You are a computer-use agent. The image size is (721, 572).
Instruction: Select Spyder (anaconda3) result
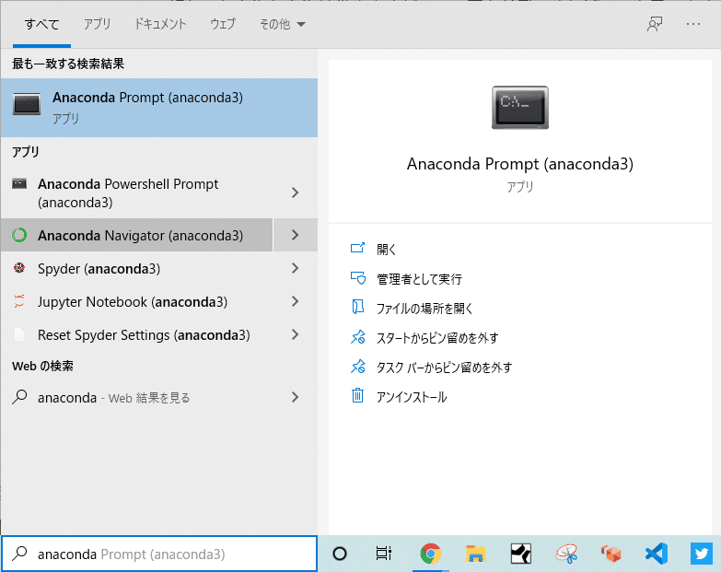click(x=137, y=268)
